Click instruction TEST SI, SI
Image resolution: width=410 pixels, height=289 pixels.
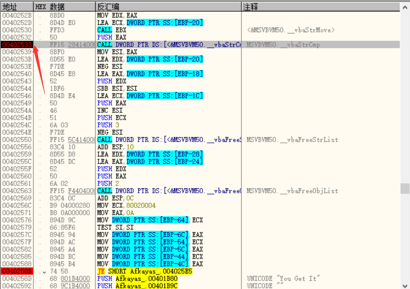[x=115, y=227]
